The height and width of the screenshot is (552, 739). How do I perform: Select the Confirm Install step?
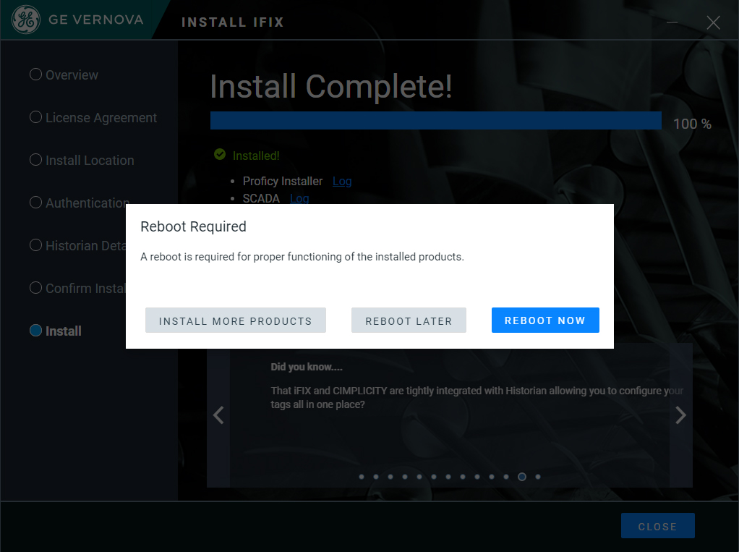78,288
